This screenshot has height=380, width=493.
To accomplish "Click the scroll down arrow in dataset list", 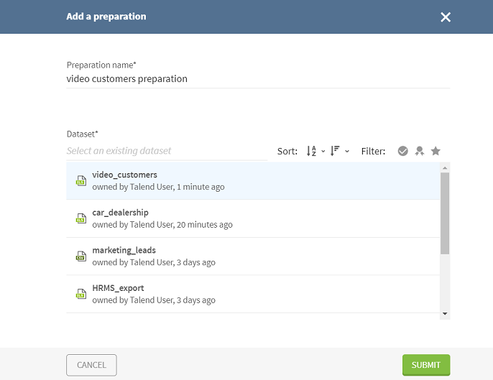I will 445,314.
